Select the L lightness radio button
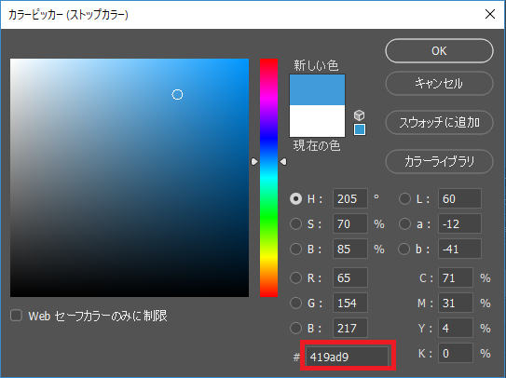506x378 pixels. tap(404, 198)
